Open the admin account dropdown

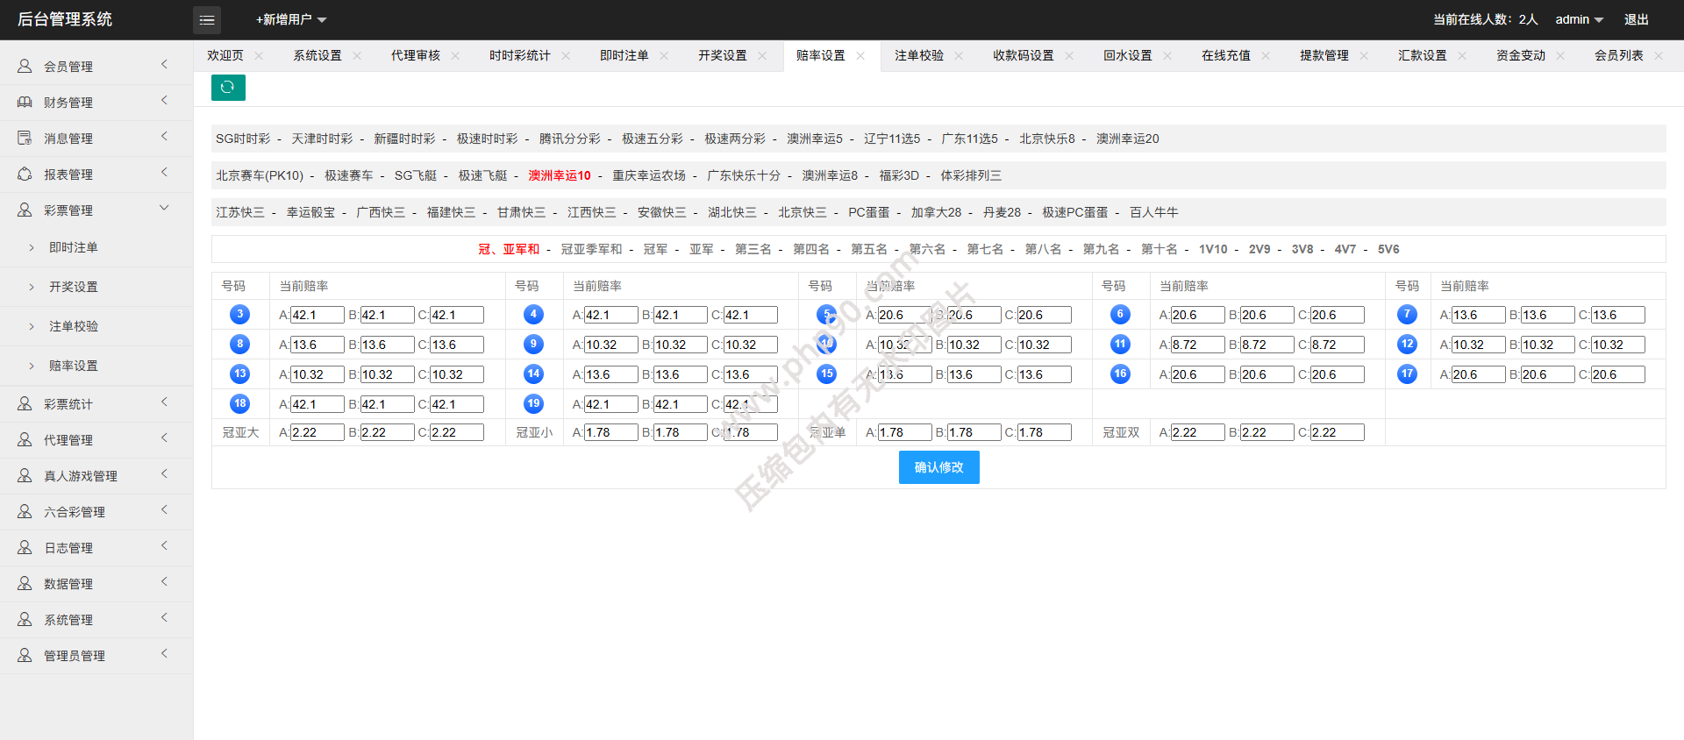1579,19
